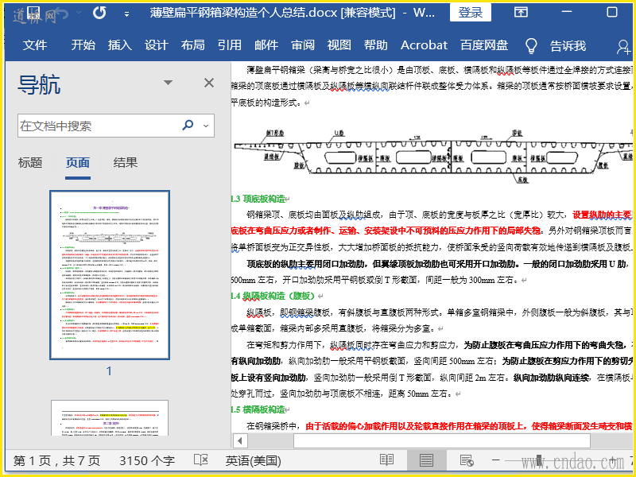
Task: Close the Navigation pane
Action: point(209,83)
